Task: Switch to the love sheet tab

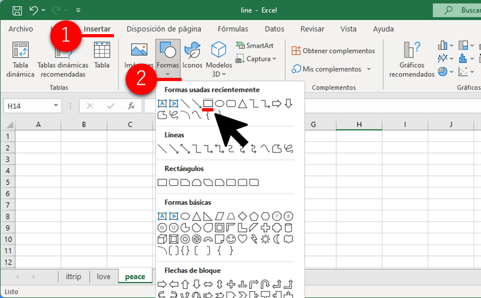Action: 104,277
